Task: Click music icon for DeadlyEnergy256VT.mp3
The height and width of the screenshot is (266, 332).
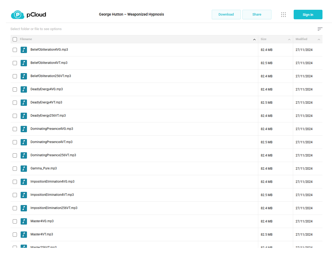Action: coord(24,116)
